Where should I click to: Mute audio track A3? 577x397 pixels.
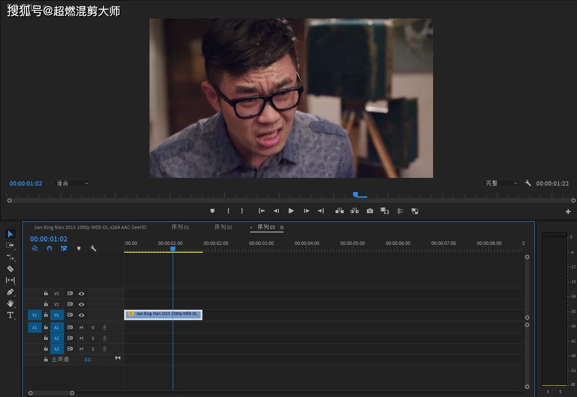point(81,349)
